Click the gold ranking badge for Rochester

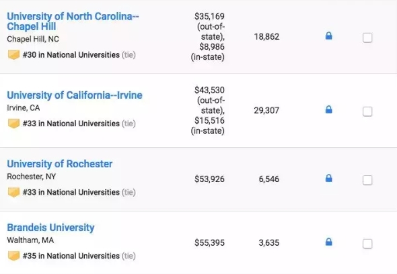coord(13,192)
